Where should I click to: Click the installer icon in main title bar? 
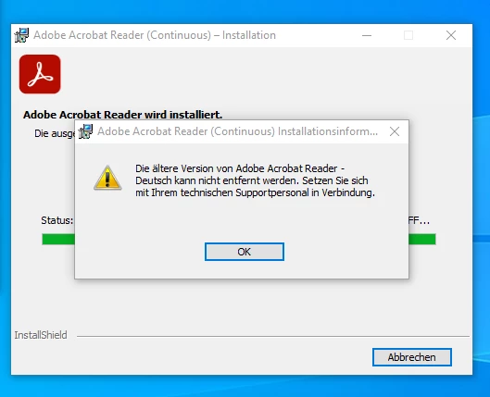(21, 35)
